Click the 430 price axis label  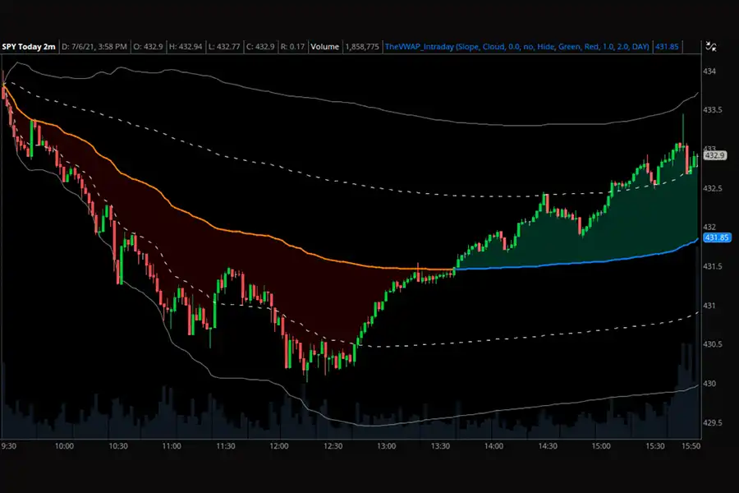pyautogui.click(x=709, y=384)
